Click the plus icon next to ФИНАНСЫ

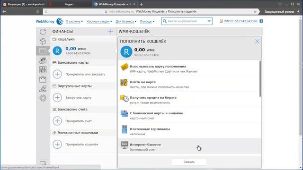tap(111, 31)
